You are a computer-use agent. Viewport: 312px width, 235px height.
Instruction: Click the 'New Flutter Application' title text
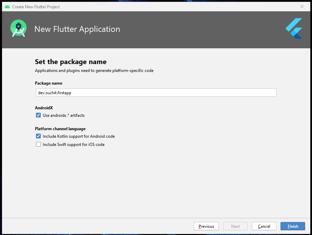(77, 29)
